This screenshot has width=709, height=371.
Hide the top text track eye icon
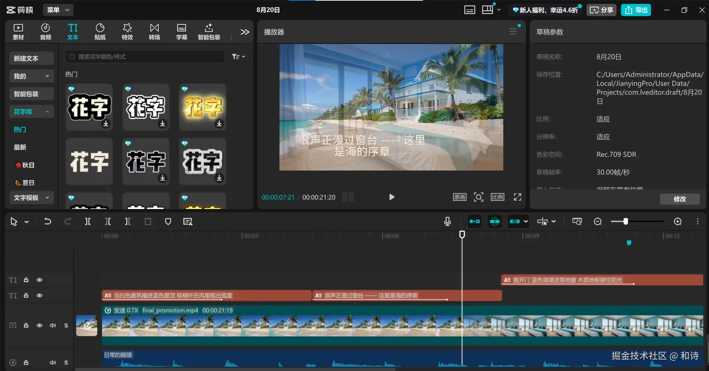(x=39, y=280)
